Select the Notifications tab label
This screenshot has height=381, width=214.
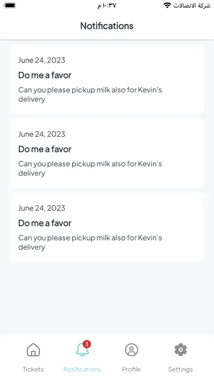(x=82, y=369)
